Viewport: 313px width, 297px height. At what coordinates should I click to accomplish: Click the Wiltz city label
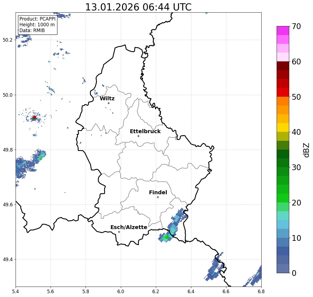pos(107,98)
